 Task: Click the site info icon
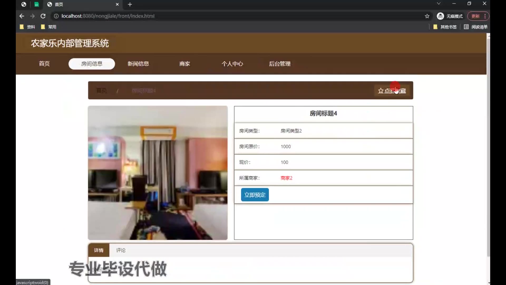pyautogui.click(x=56, y=16)
